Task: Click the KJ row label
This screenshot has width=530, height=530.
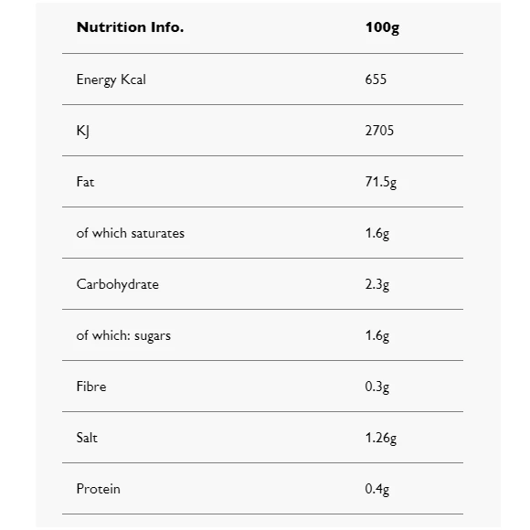Action: click(x=83, y=131)
